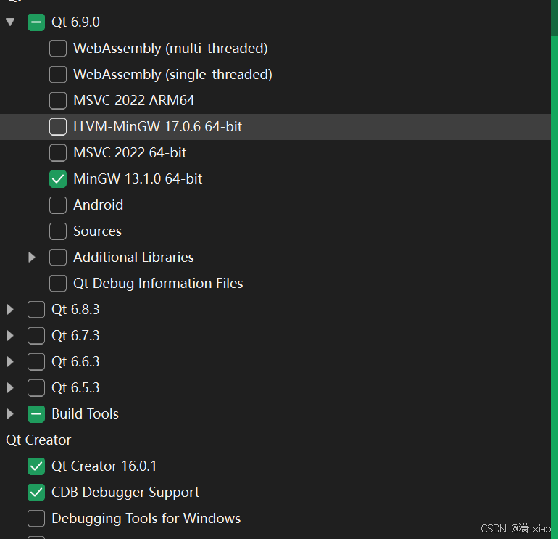Select 'MSVC 2022 64-bit' row text

tap(130, 153)
